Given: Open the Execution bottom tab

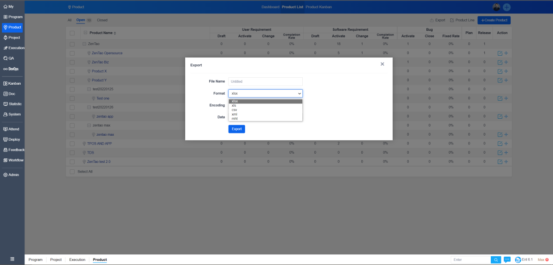Looking at the screenshot, I should click(77, 260).
